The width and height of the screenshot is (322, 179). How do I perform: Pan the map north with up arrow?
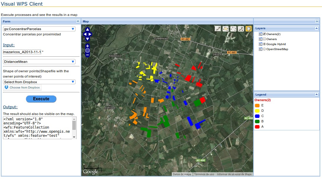[88, 29]
